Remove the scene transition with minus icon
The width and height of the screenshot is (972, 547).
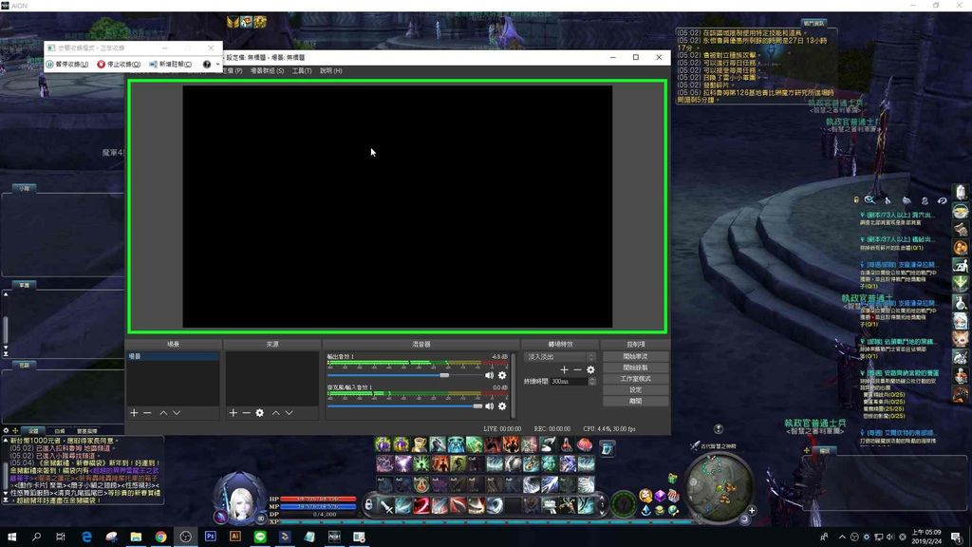click(577, 369)
